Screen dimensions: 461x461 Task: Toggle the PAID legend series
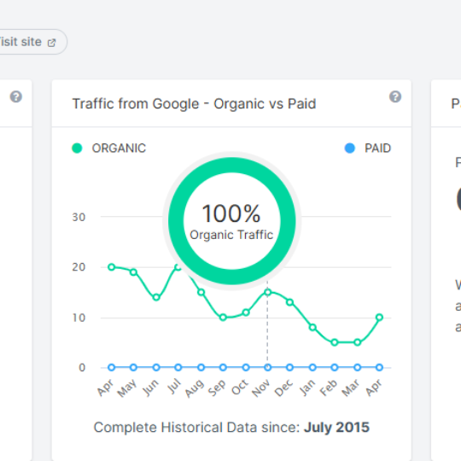(367, 149)
